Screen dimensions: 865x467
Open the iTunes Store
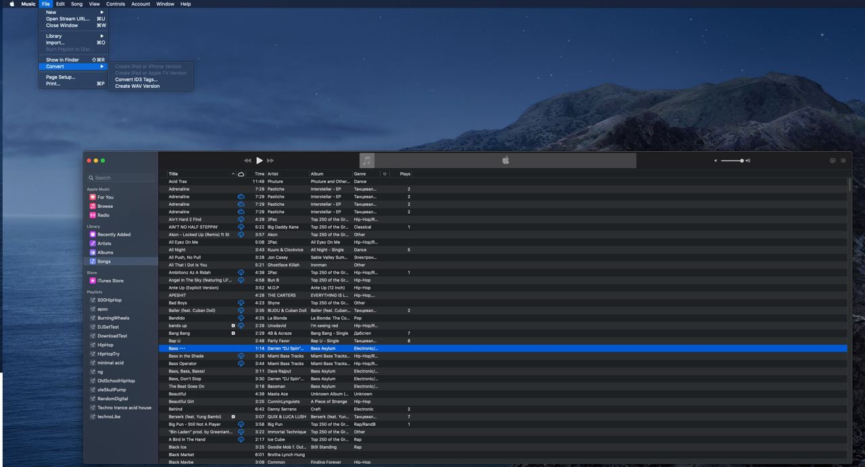pyautogui.click(x=110, y=281)
